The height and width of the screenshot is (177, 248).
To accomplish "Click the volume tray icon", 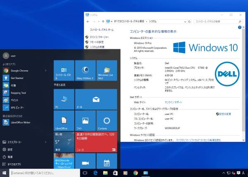I will pyautogui.click(x=234, y=173).
